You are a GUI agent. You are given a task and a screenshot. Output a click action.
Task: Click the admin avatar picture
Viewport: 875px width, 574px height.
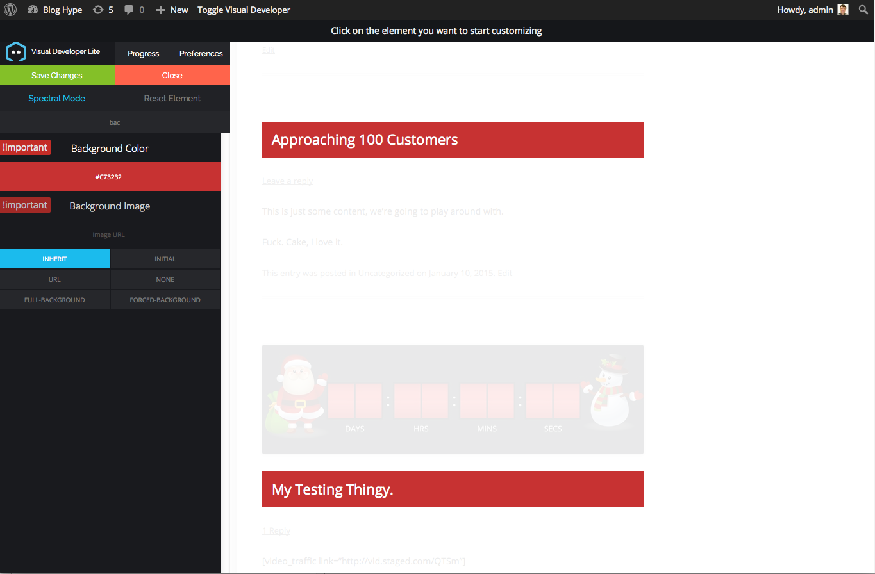843,10
